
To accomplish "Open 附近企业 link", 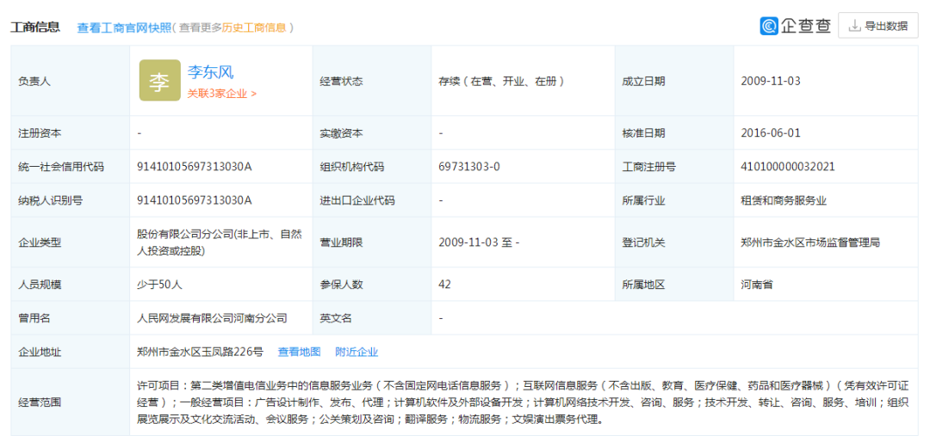I will click(356, 352).
